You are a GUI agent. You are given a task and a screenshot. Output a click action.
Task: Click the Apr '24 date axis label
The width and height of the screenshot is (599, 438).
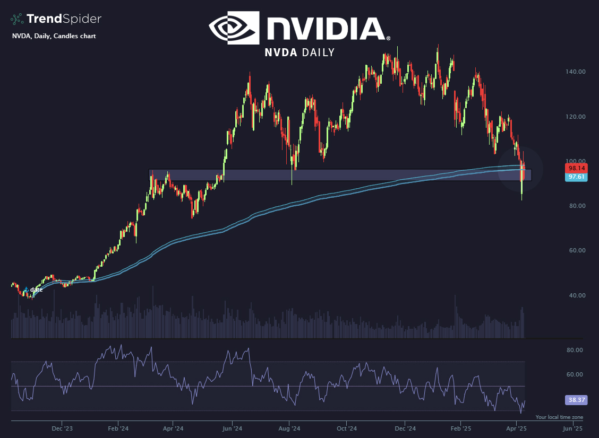click(173, 428)
